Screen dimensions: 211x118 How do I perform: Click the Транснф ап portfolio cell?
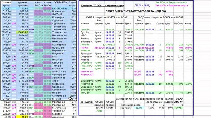click(x=59, y=32)
